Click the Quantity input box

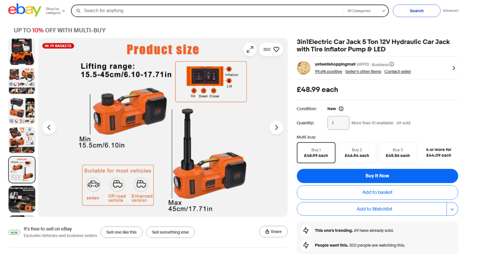point(338,123)
